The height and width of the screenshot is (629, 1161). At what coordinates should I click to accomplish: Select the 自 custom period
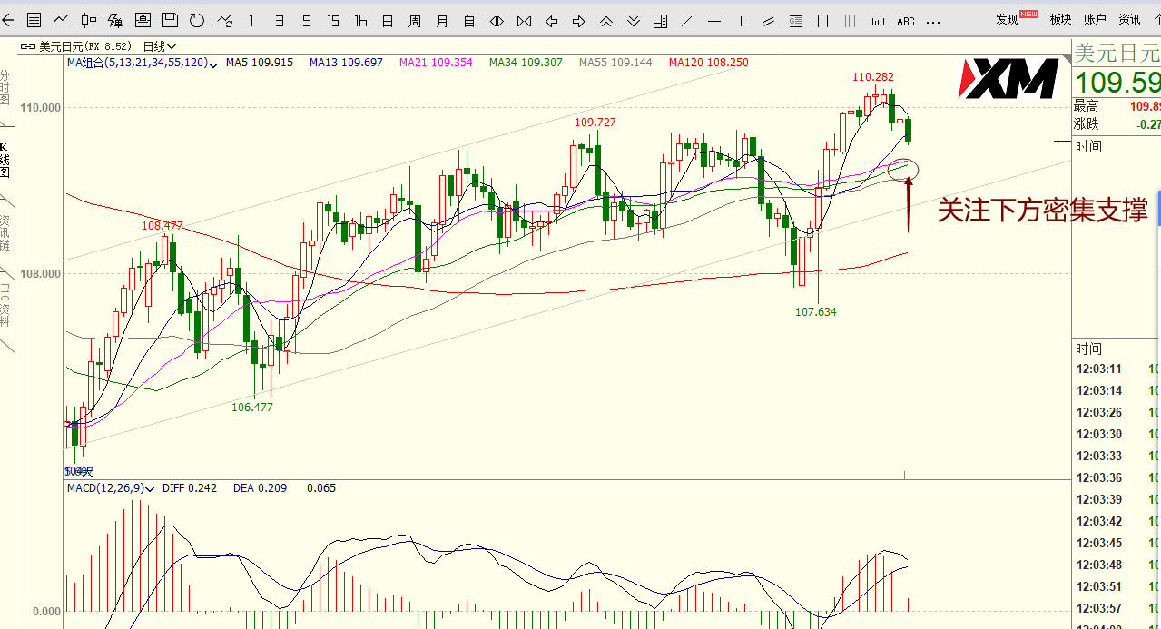[469, 20]
